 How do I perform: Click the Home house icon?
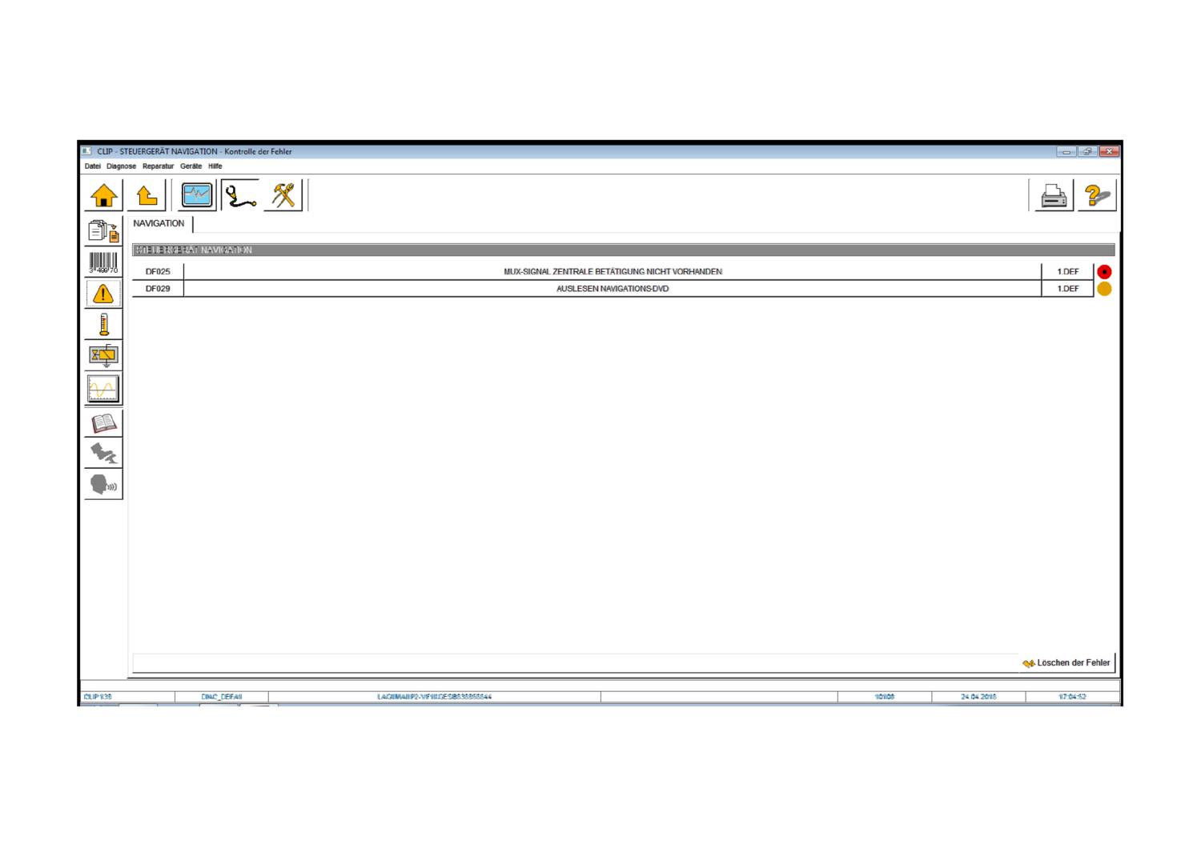pos(104,195)
